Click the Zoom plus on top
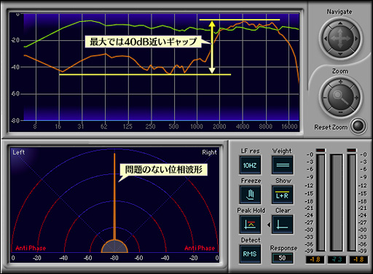 coord(340,82)
